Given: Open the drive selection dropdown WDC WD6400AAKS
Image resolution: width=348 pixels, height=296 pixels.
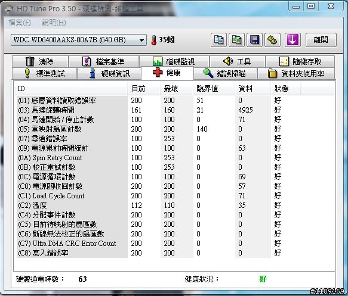Looking at the screenshot, I should [x=79, y=40].
